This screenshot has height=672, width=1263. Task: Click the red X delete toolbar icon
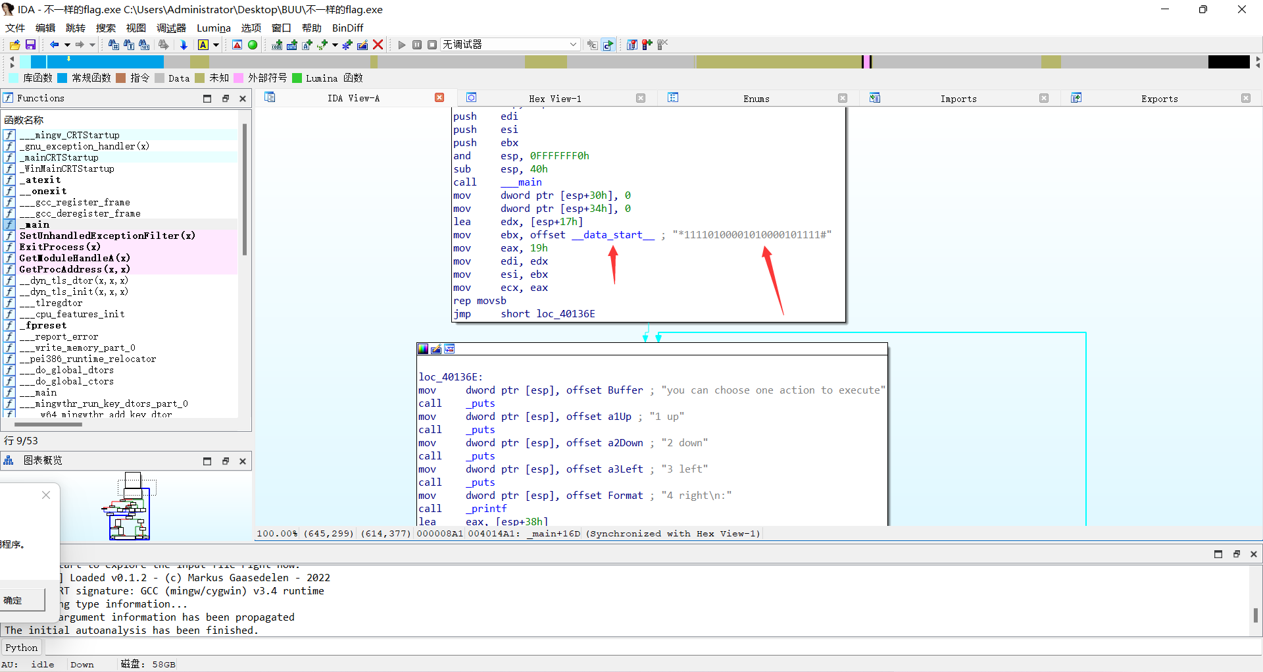[x=378, y=45]
